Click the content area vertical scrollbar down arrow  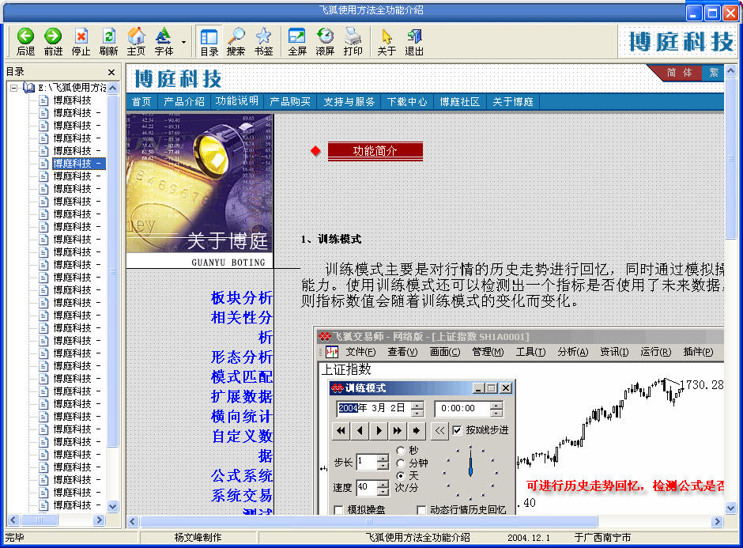(x=730, y=508)
